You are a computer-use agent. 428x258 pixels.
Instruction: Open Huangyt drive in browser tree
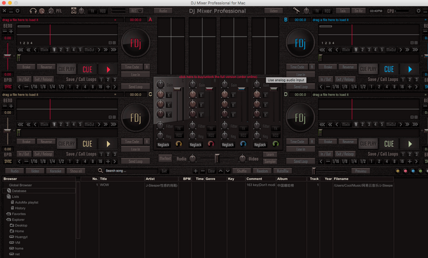pyautogui.click(x=21, y=237)
